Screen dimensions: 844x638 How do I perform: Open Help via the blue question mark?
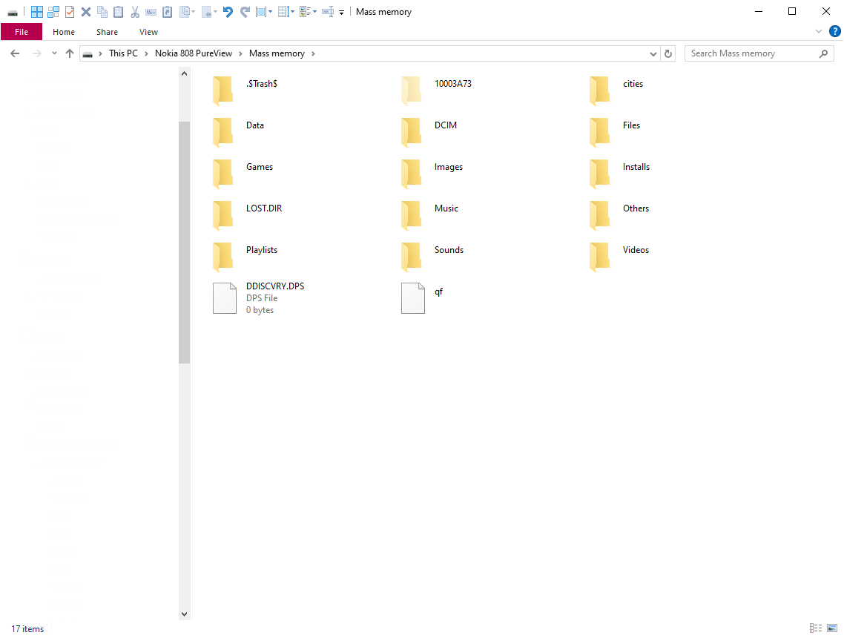835,31
